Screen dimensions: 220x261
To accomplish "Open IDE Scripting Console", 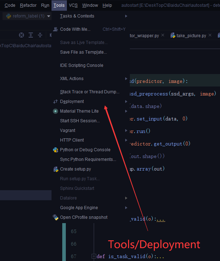I will pos(91,65).
